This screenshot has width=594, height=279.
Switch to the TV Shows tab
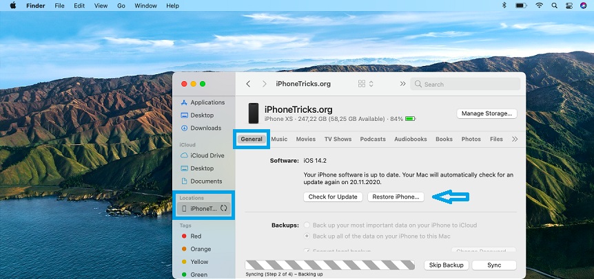[338, 139]
